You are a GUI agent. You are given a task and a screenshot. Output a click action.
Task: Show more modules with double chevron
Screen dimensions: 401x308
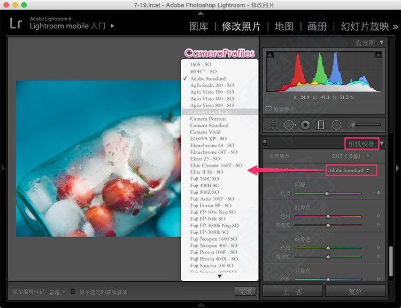coord(395,27)
